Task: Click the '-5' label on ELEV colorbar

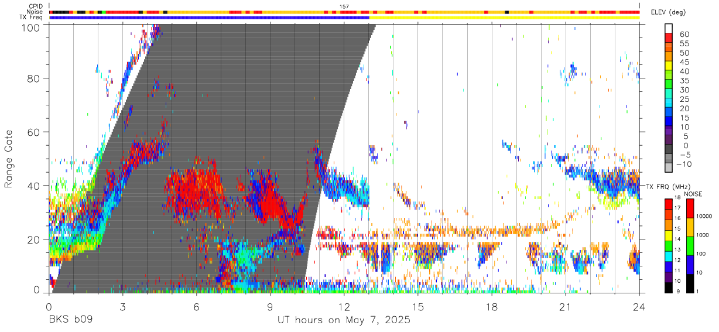Action: point(684,155)
